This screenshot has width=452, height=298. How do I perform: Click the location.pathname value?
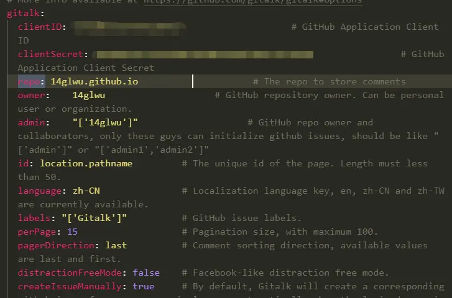click(x=86, y=163)
